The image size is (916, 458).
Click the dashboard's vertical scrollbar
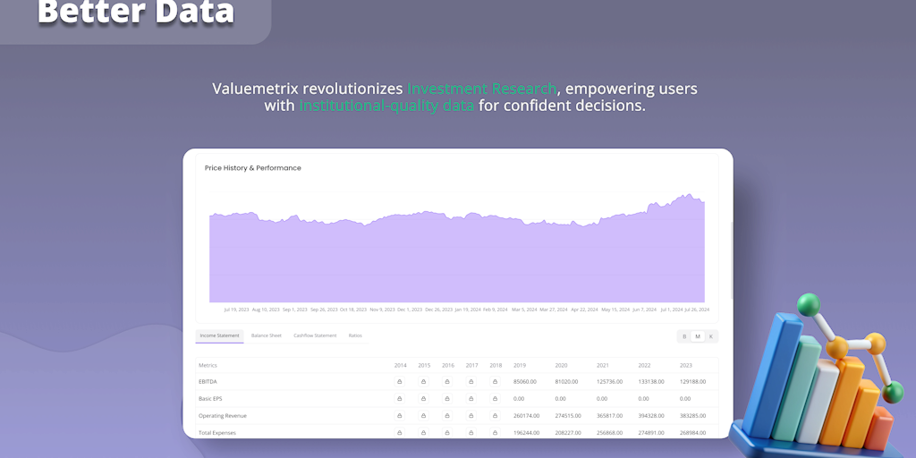point(732,260)
